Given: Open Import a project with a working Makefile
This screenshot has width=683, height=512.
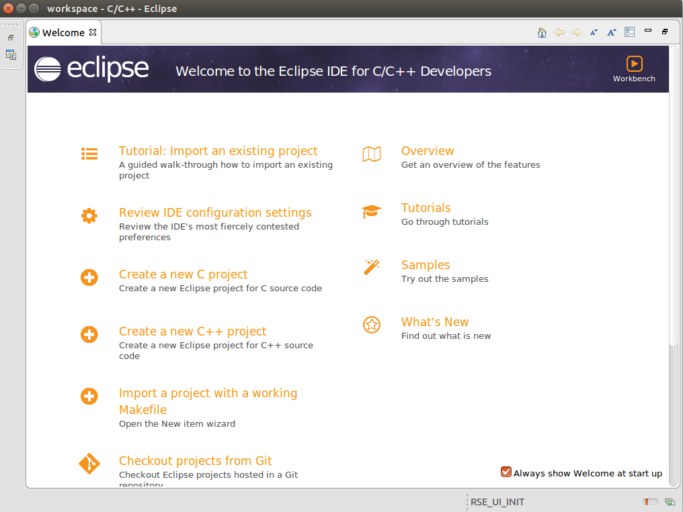Looking at the screenshot, I should click(x=208, y=401).
